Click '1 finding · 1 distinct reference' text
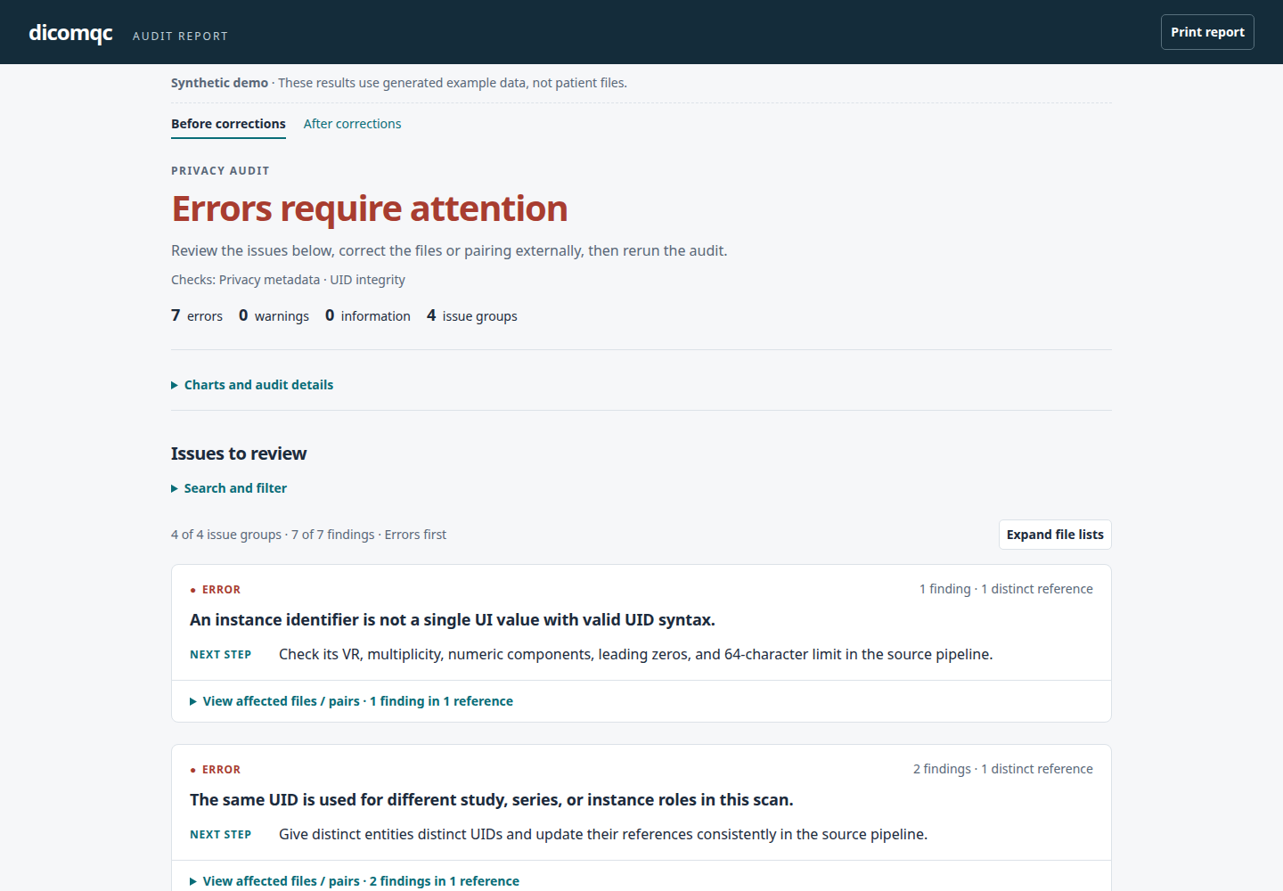This screenshot has height=891, width=1283. coord(1006,589)
